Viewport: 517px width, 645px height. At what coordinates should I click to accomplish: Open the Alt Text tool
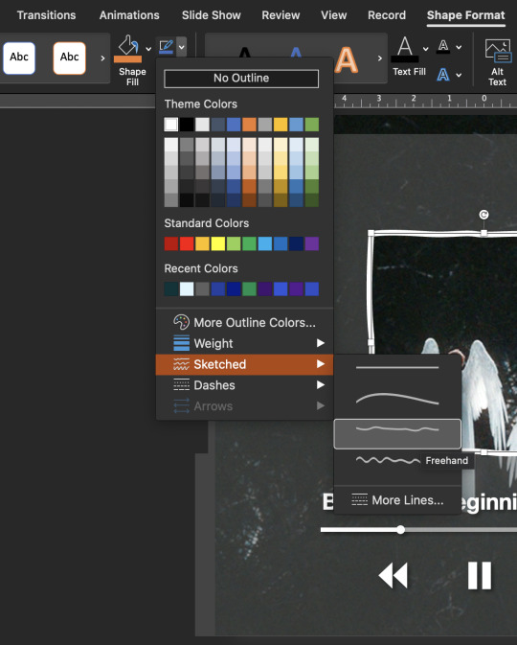[497, 61]
